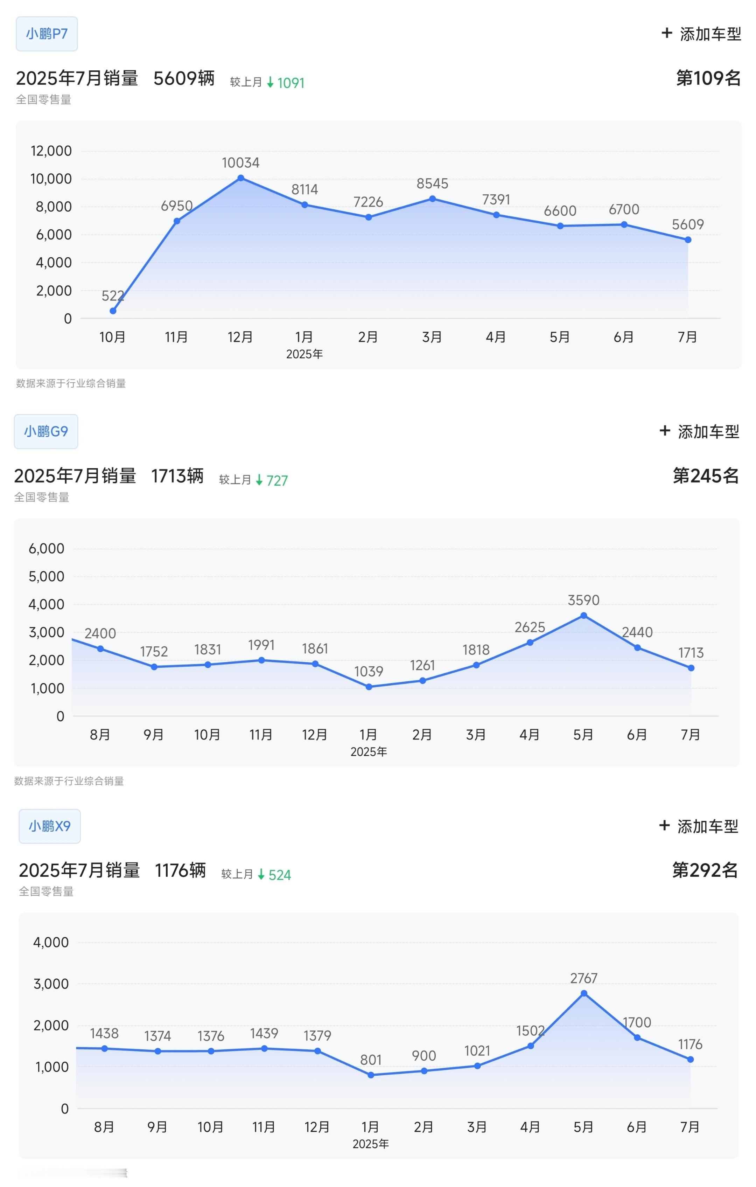Click the green down arrow before 524
Viewport: 756px width, 1187px height.
pyautogui.click(x=261, y=874)
